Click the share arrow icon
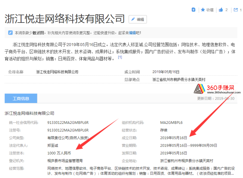This screenshot has width=243, height=178. point(236,10)
